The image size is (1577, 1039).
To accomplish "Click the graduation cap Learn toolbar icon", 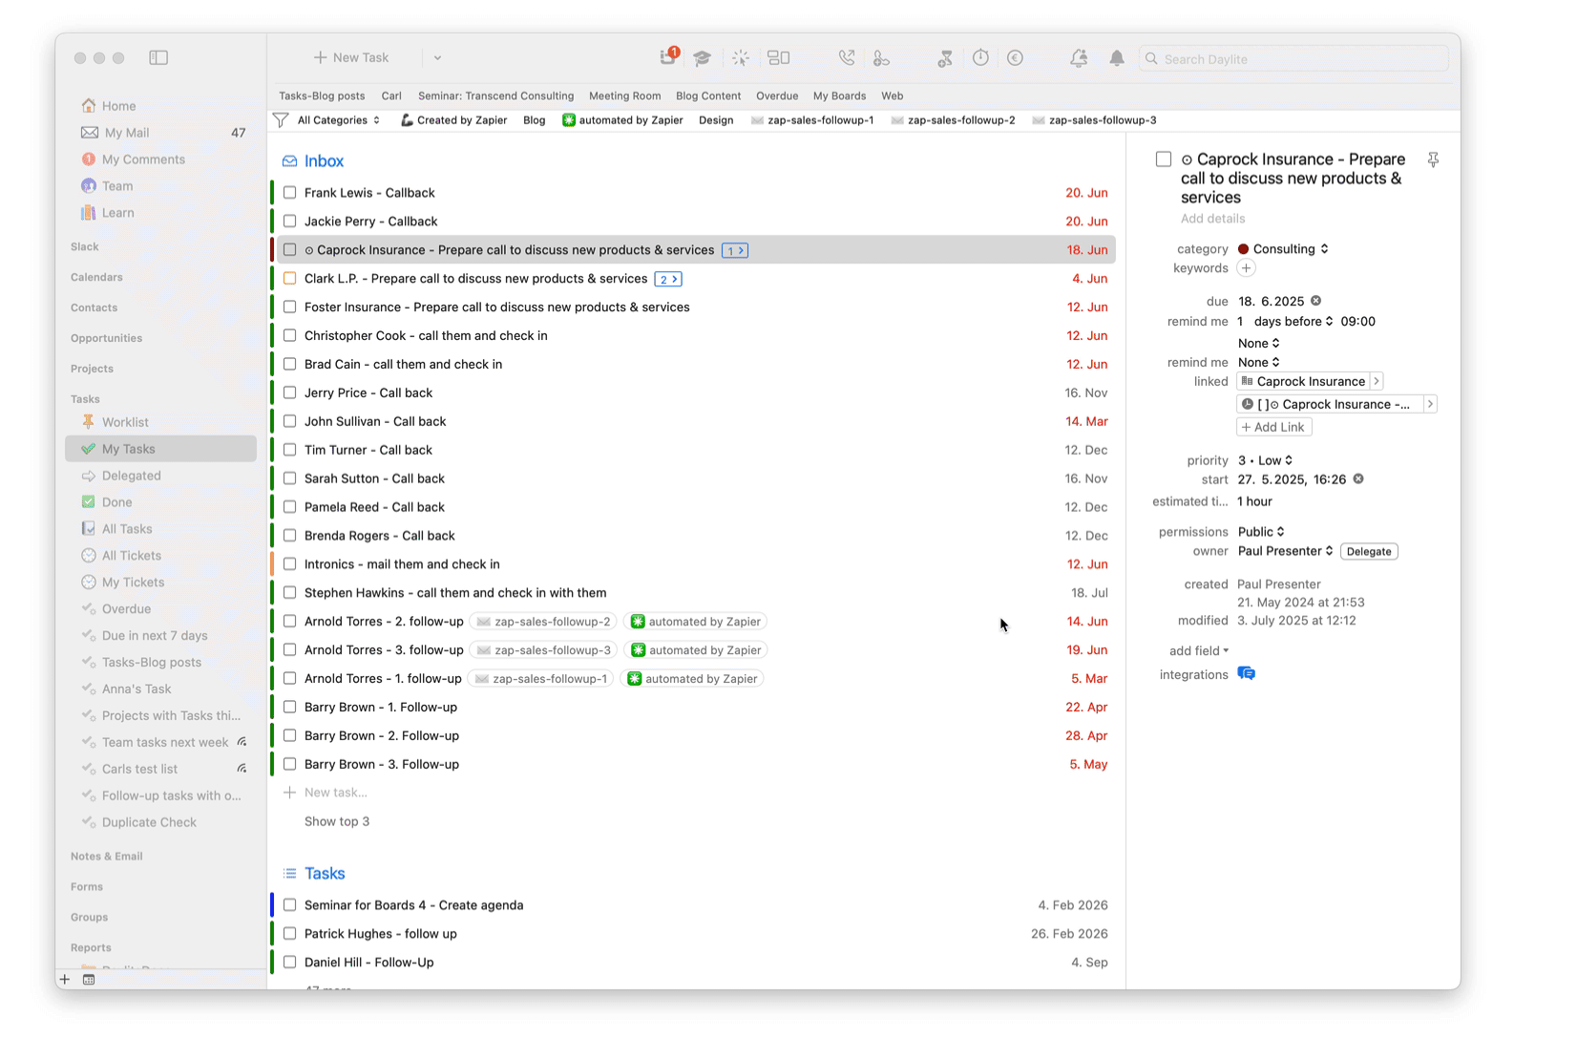I will tap(703, 58).
